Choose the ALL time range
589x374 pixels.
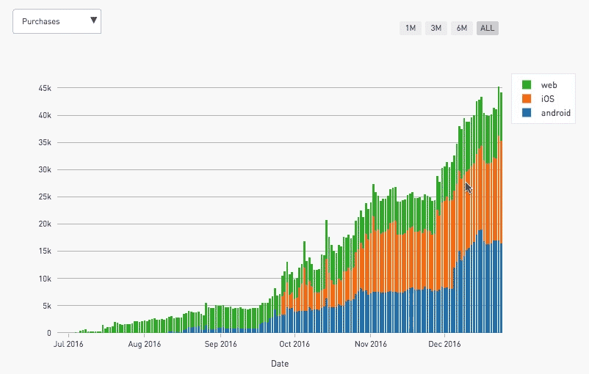coord(487,28)
